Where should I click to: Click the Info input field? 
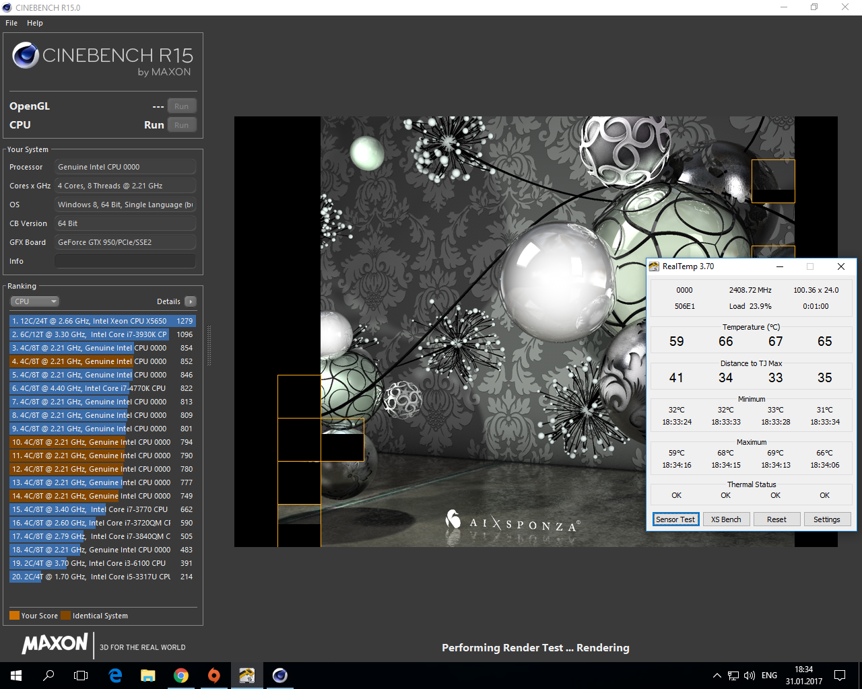[125, 261]
